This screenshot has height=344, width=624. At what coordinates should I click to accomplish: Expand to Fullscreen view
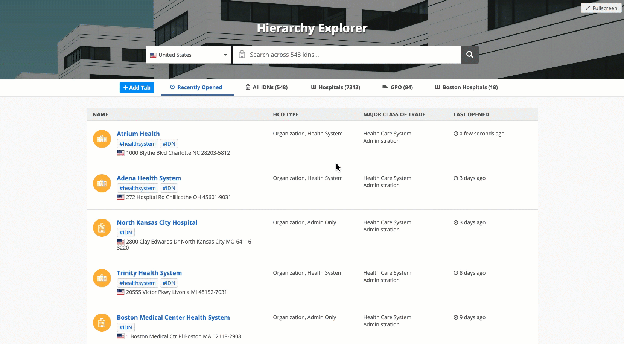pos(601,8)
